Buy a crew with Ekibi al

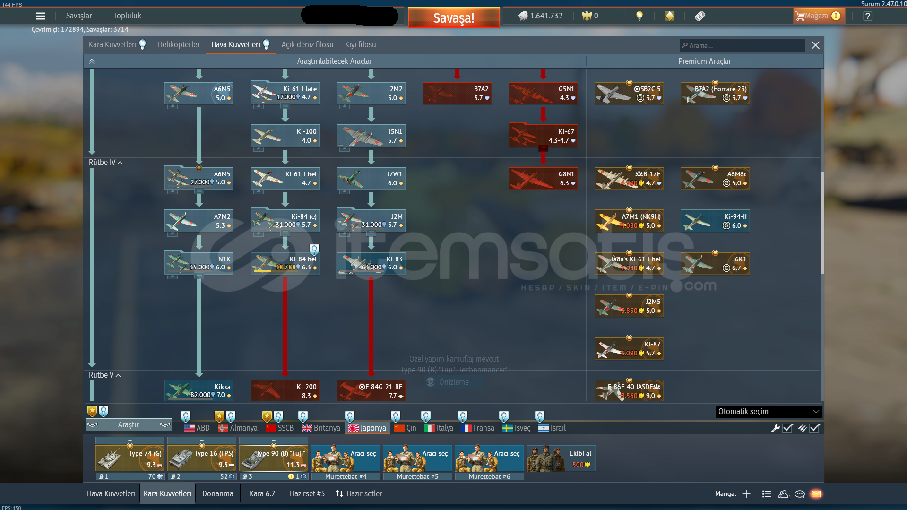(561, 459)
